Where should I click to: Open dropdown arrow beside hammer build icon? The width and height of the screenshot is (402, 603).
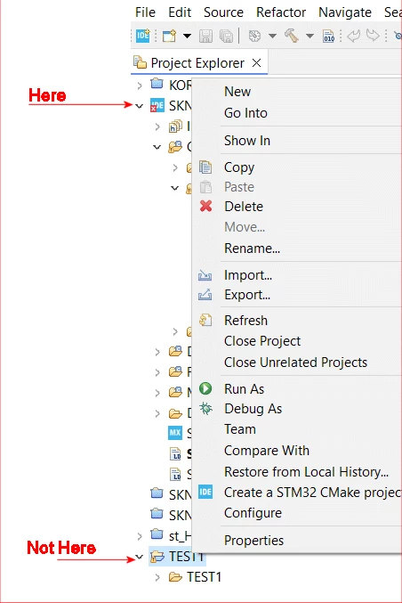[310, 37]
